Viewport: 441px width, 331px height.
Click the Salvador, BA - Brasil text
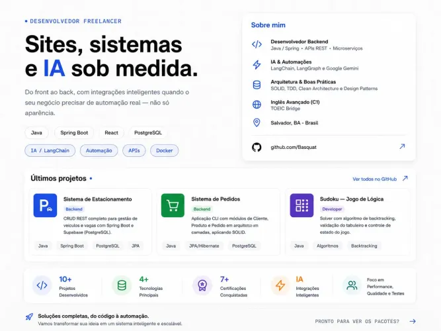[x=294, y=123]
